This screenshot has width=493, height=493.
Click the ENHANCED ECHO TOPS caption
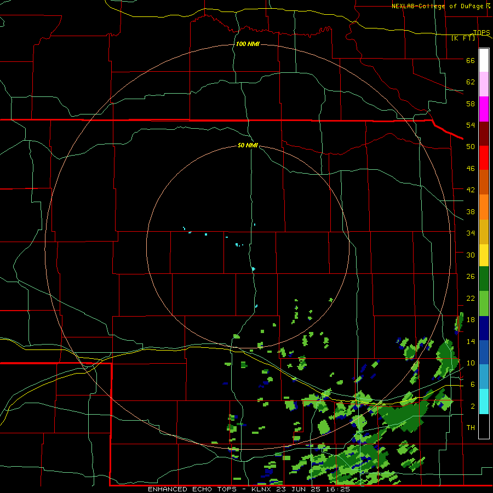192,489
